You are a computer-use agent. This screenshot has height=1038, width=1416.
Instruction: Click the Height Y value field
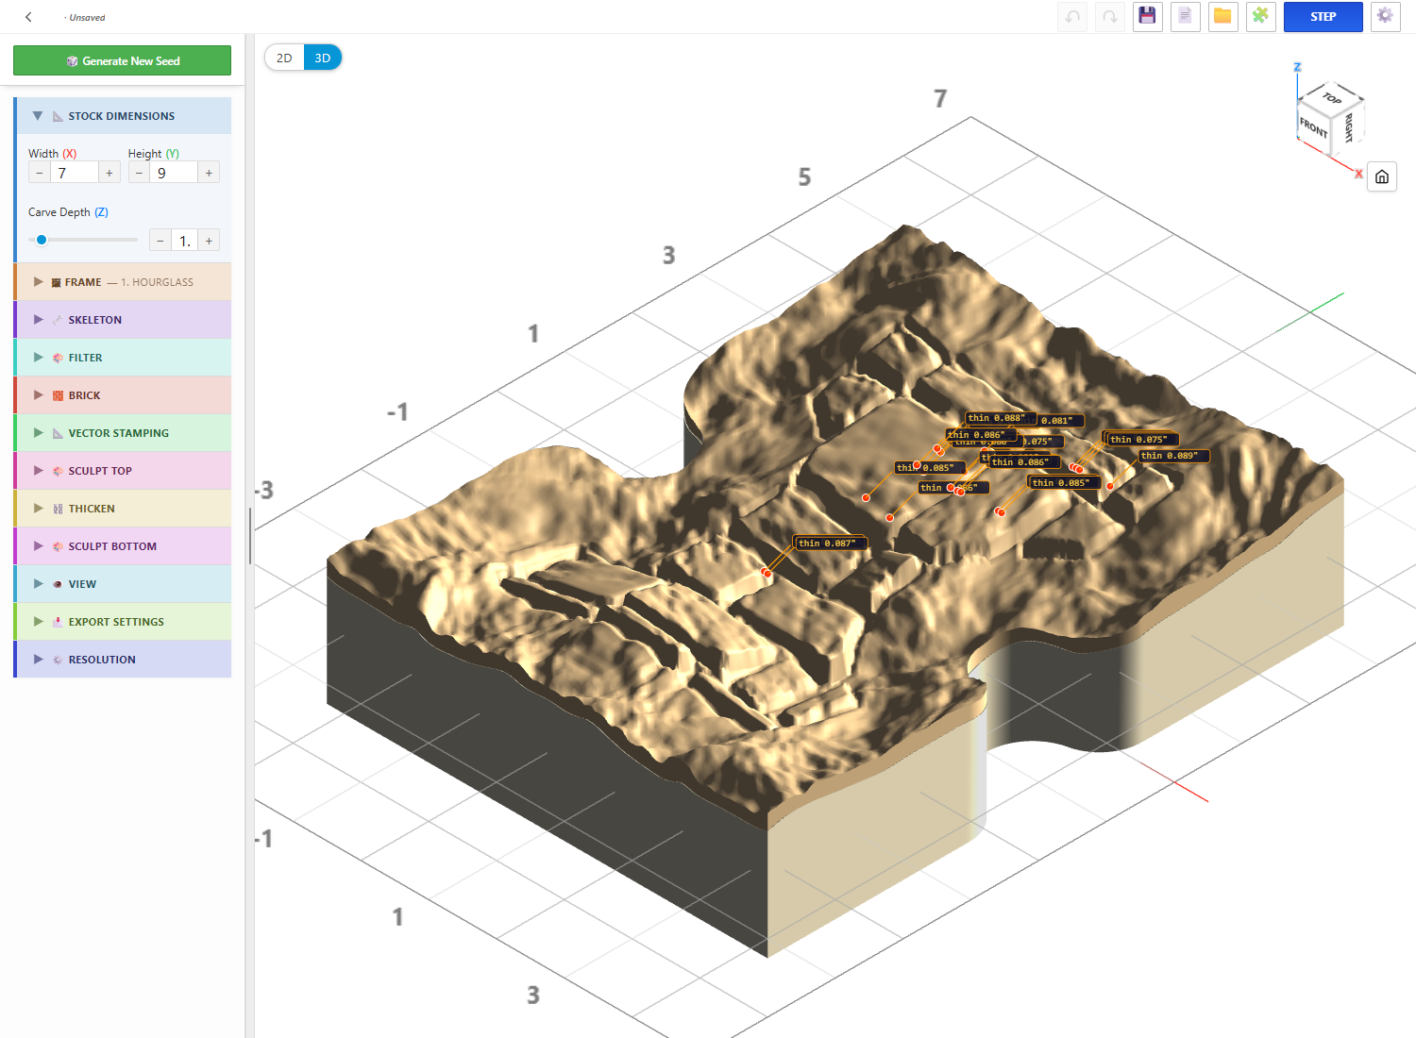(x=174, y=173)
